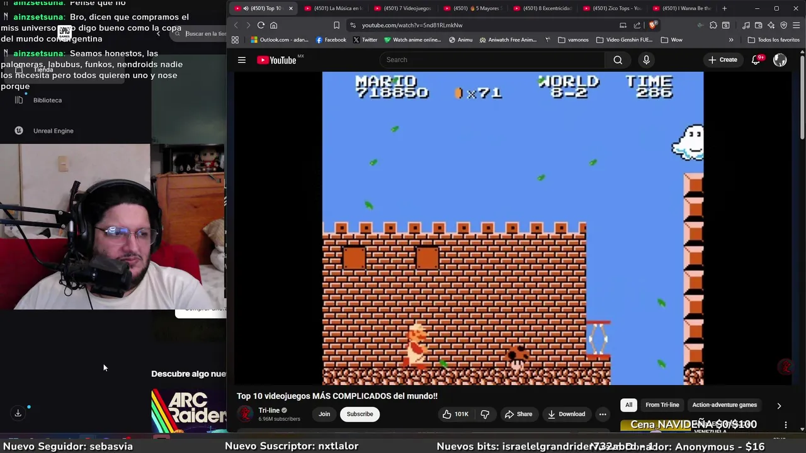Open the video's more actions ellipsis
Image resolution: width=806 pixels, height=453 pixels.
pyautogui.click(x=603, y=414)
